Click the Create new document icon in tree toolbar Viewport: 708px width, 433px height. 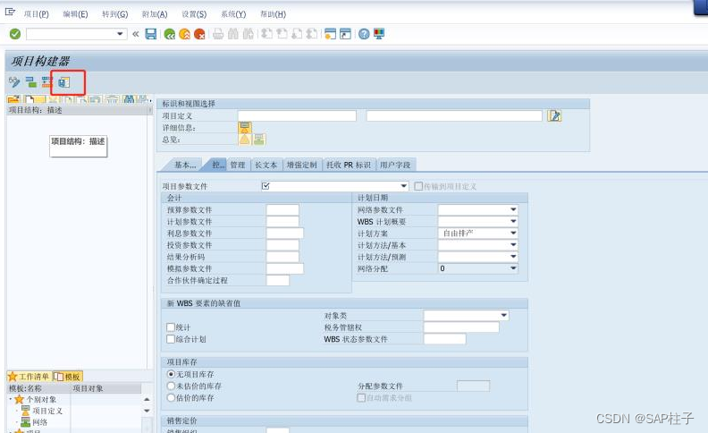29,99
